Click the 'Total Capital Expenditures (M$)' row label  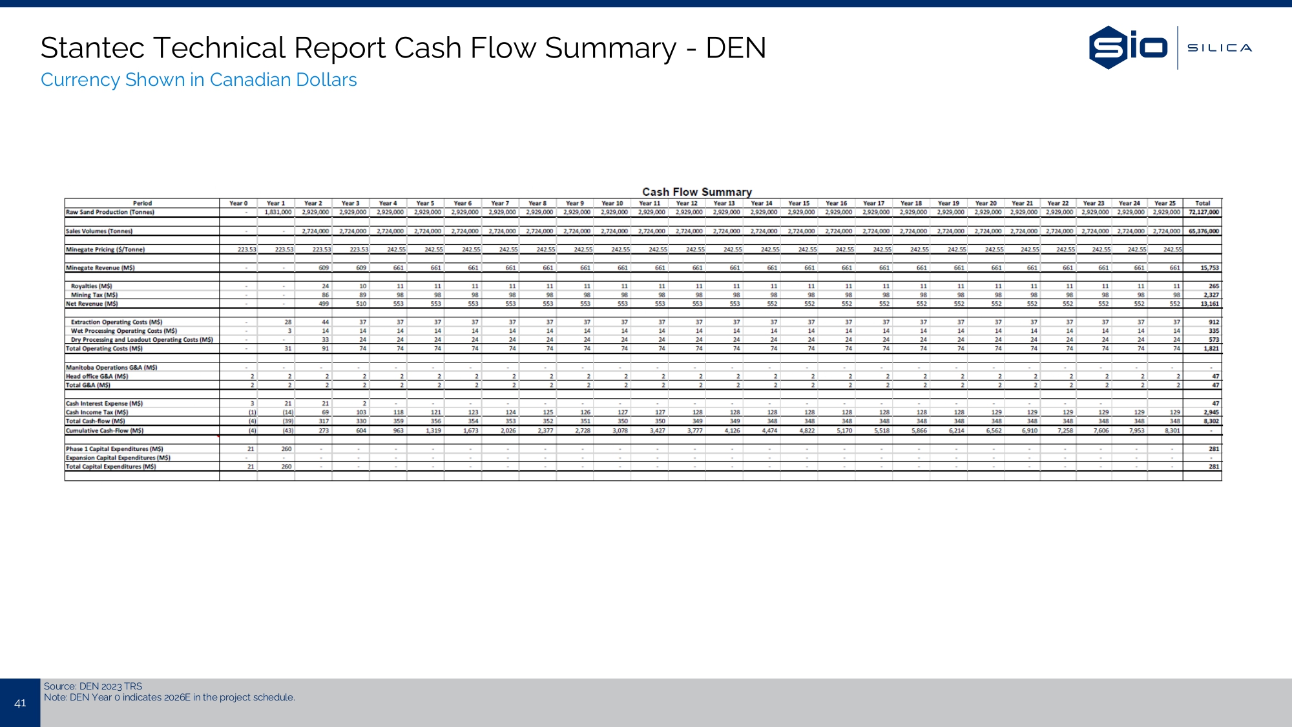pos(110,467)
